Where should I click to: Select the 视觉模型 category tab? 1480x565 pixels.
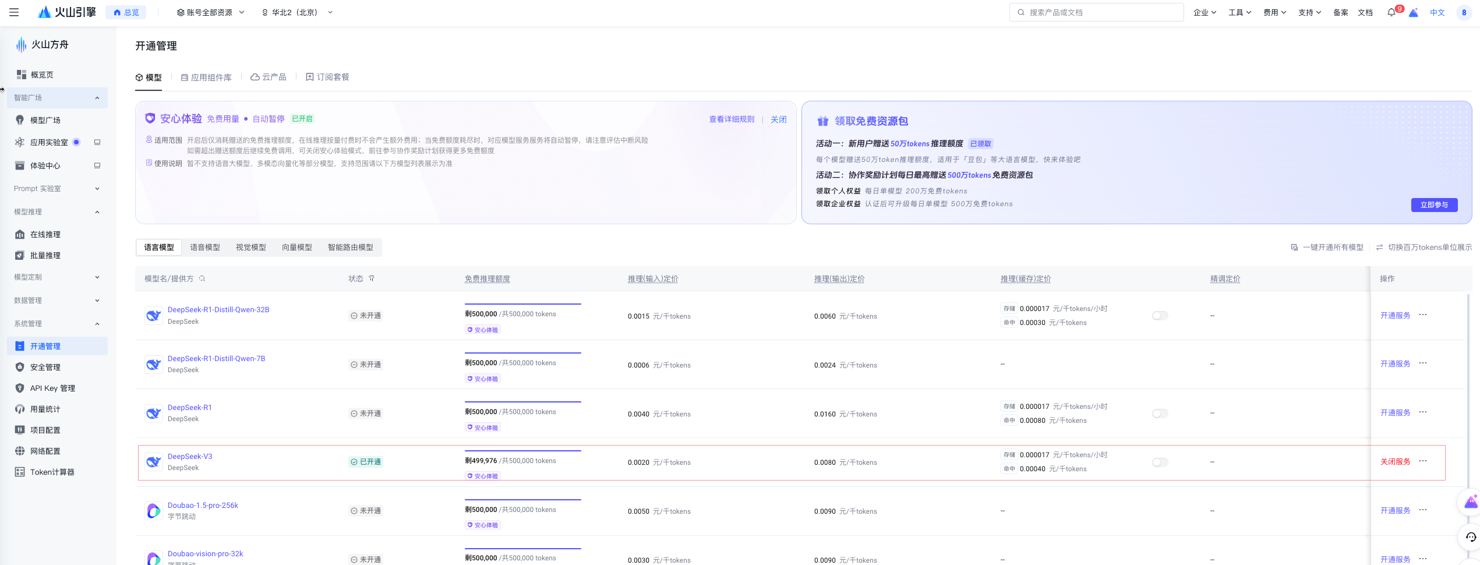[251, 248]
